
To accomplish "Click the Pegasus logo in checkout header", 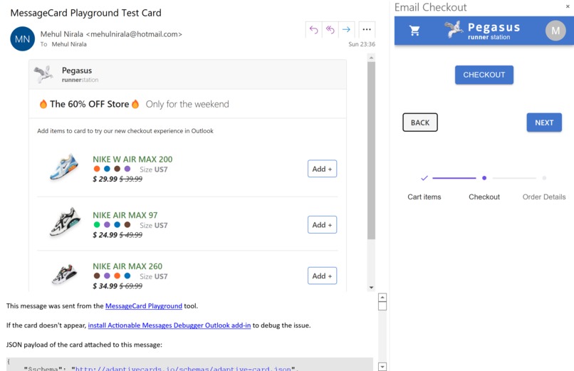I will tap(481, 31).
